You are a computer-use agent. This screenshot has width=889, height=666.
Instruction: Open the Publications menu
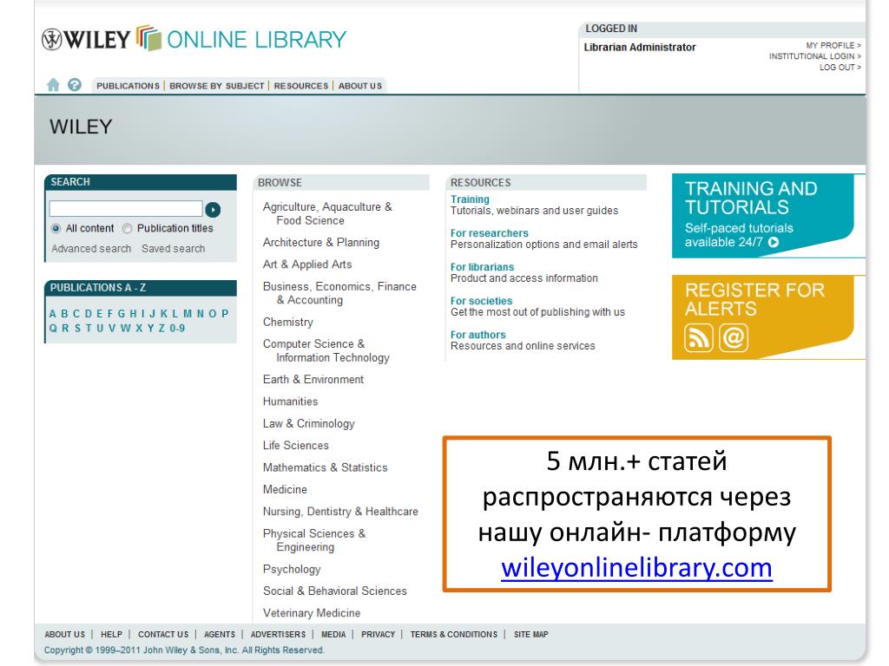(x=128, y=86)
